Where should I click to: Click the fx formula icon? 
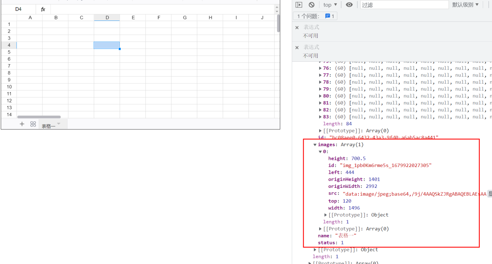coord(43,9)
